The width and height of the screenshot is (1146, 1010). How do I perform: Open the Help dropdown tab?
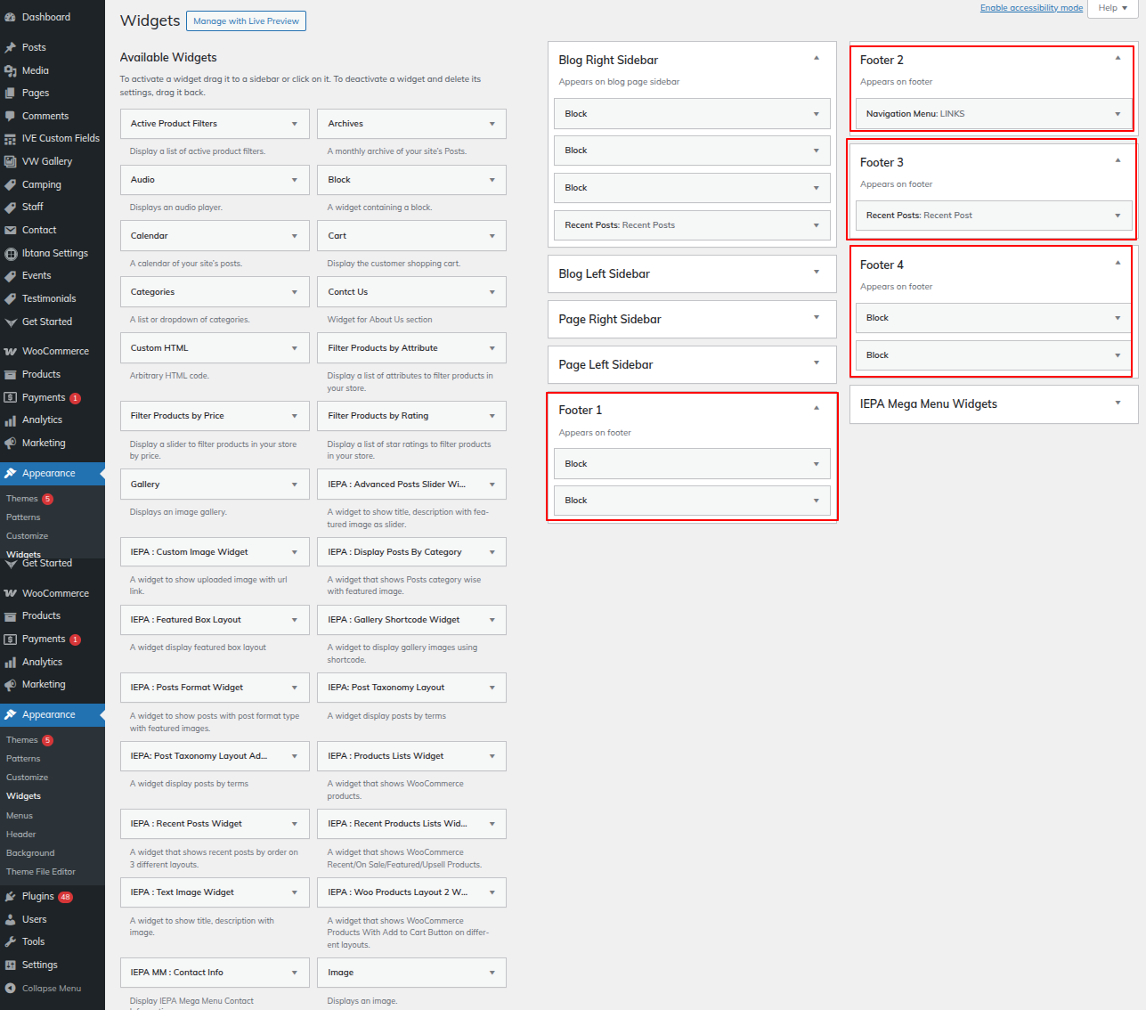(x=1112, y=8)
